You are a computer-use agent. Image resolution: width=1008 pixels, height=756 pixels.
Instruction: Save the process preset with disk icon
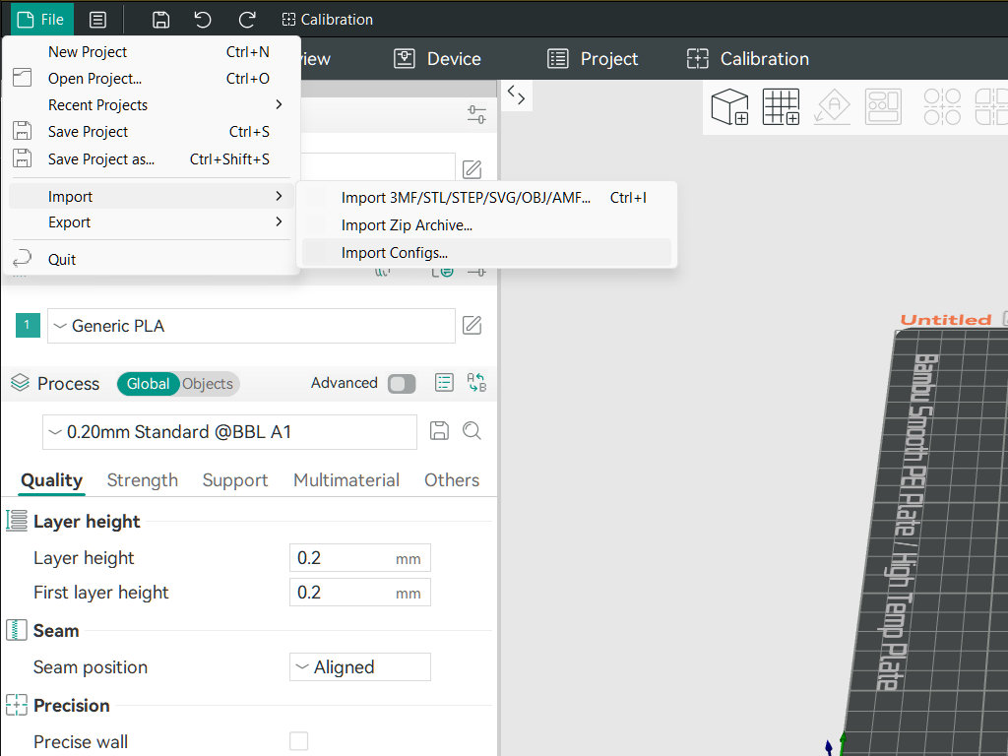(x=440, y=431)
